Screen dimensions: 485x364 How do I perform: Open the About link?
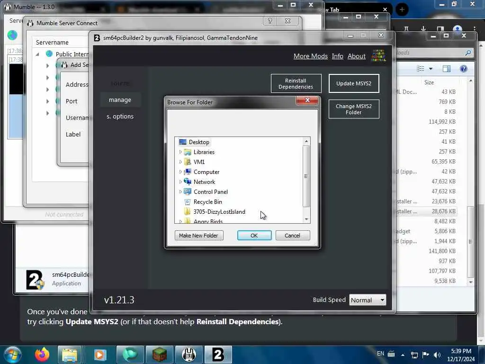pos(356,56)
